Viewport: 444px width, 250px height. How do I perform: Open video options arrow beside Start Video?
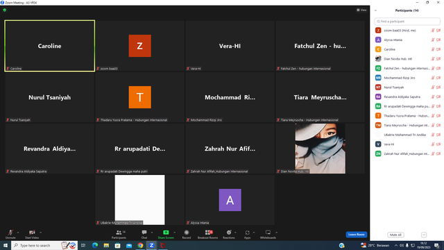[41, 233]
